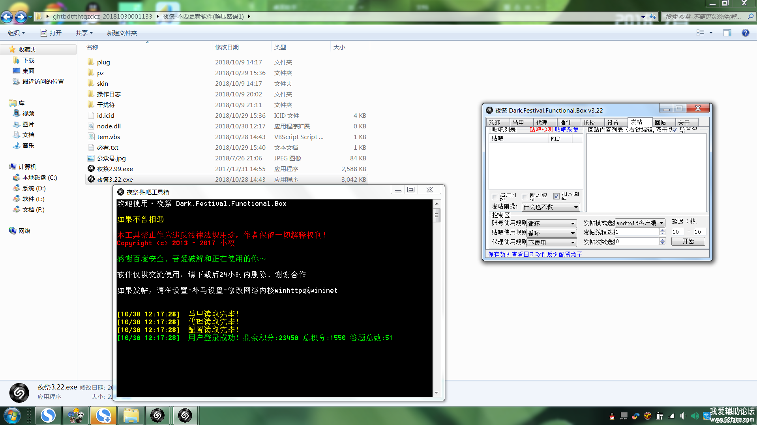Click the 发帖线程 spinner control
757x425 pixels.
(x=662, y=232)
